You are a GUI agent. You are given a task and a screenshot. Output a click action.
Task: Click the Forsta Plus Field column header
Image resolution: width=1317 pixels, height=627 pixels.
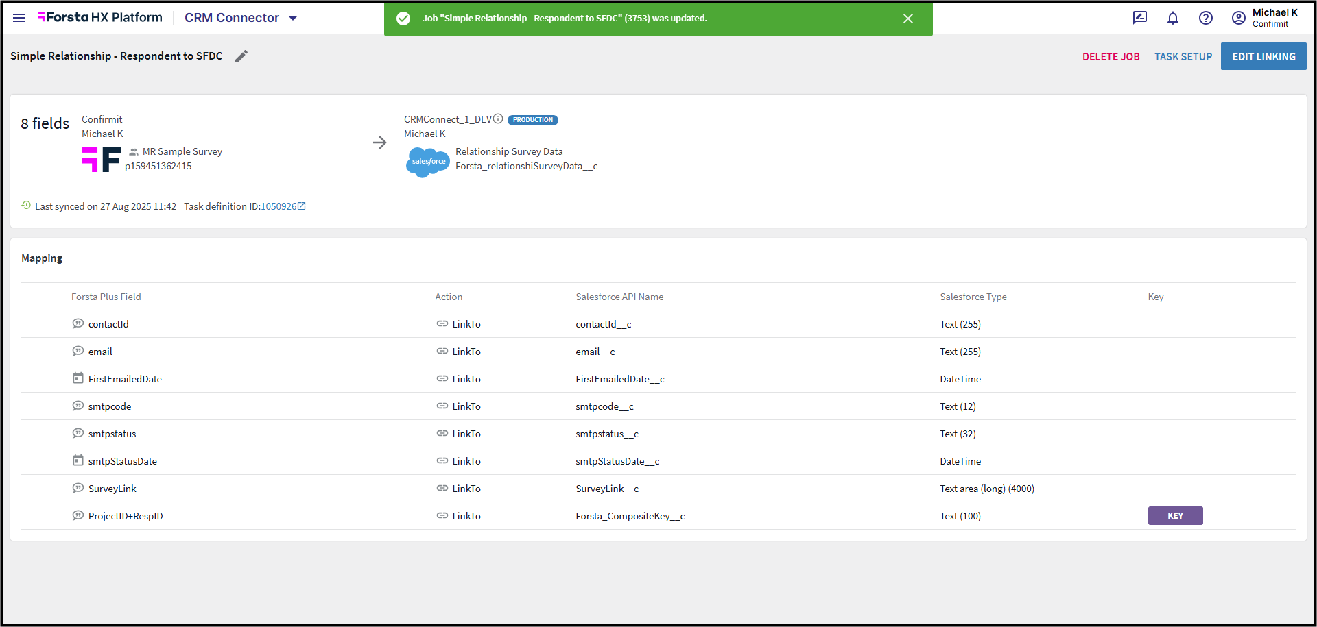106,297
